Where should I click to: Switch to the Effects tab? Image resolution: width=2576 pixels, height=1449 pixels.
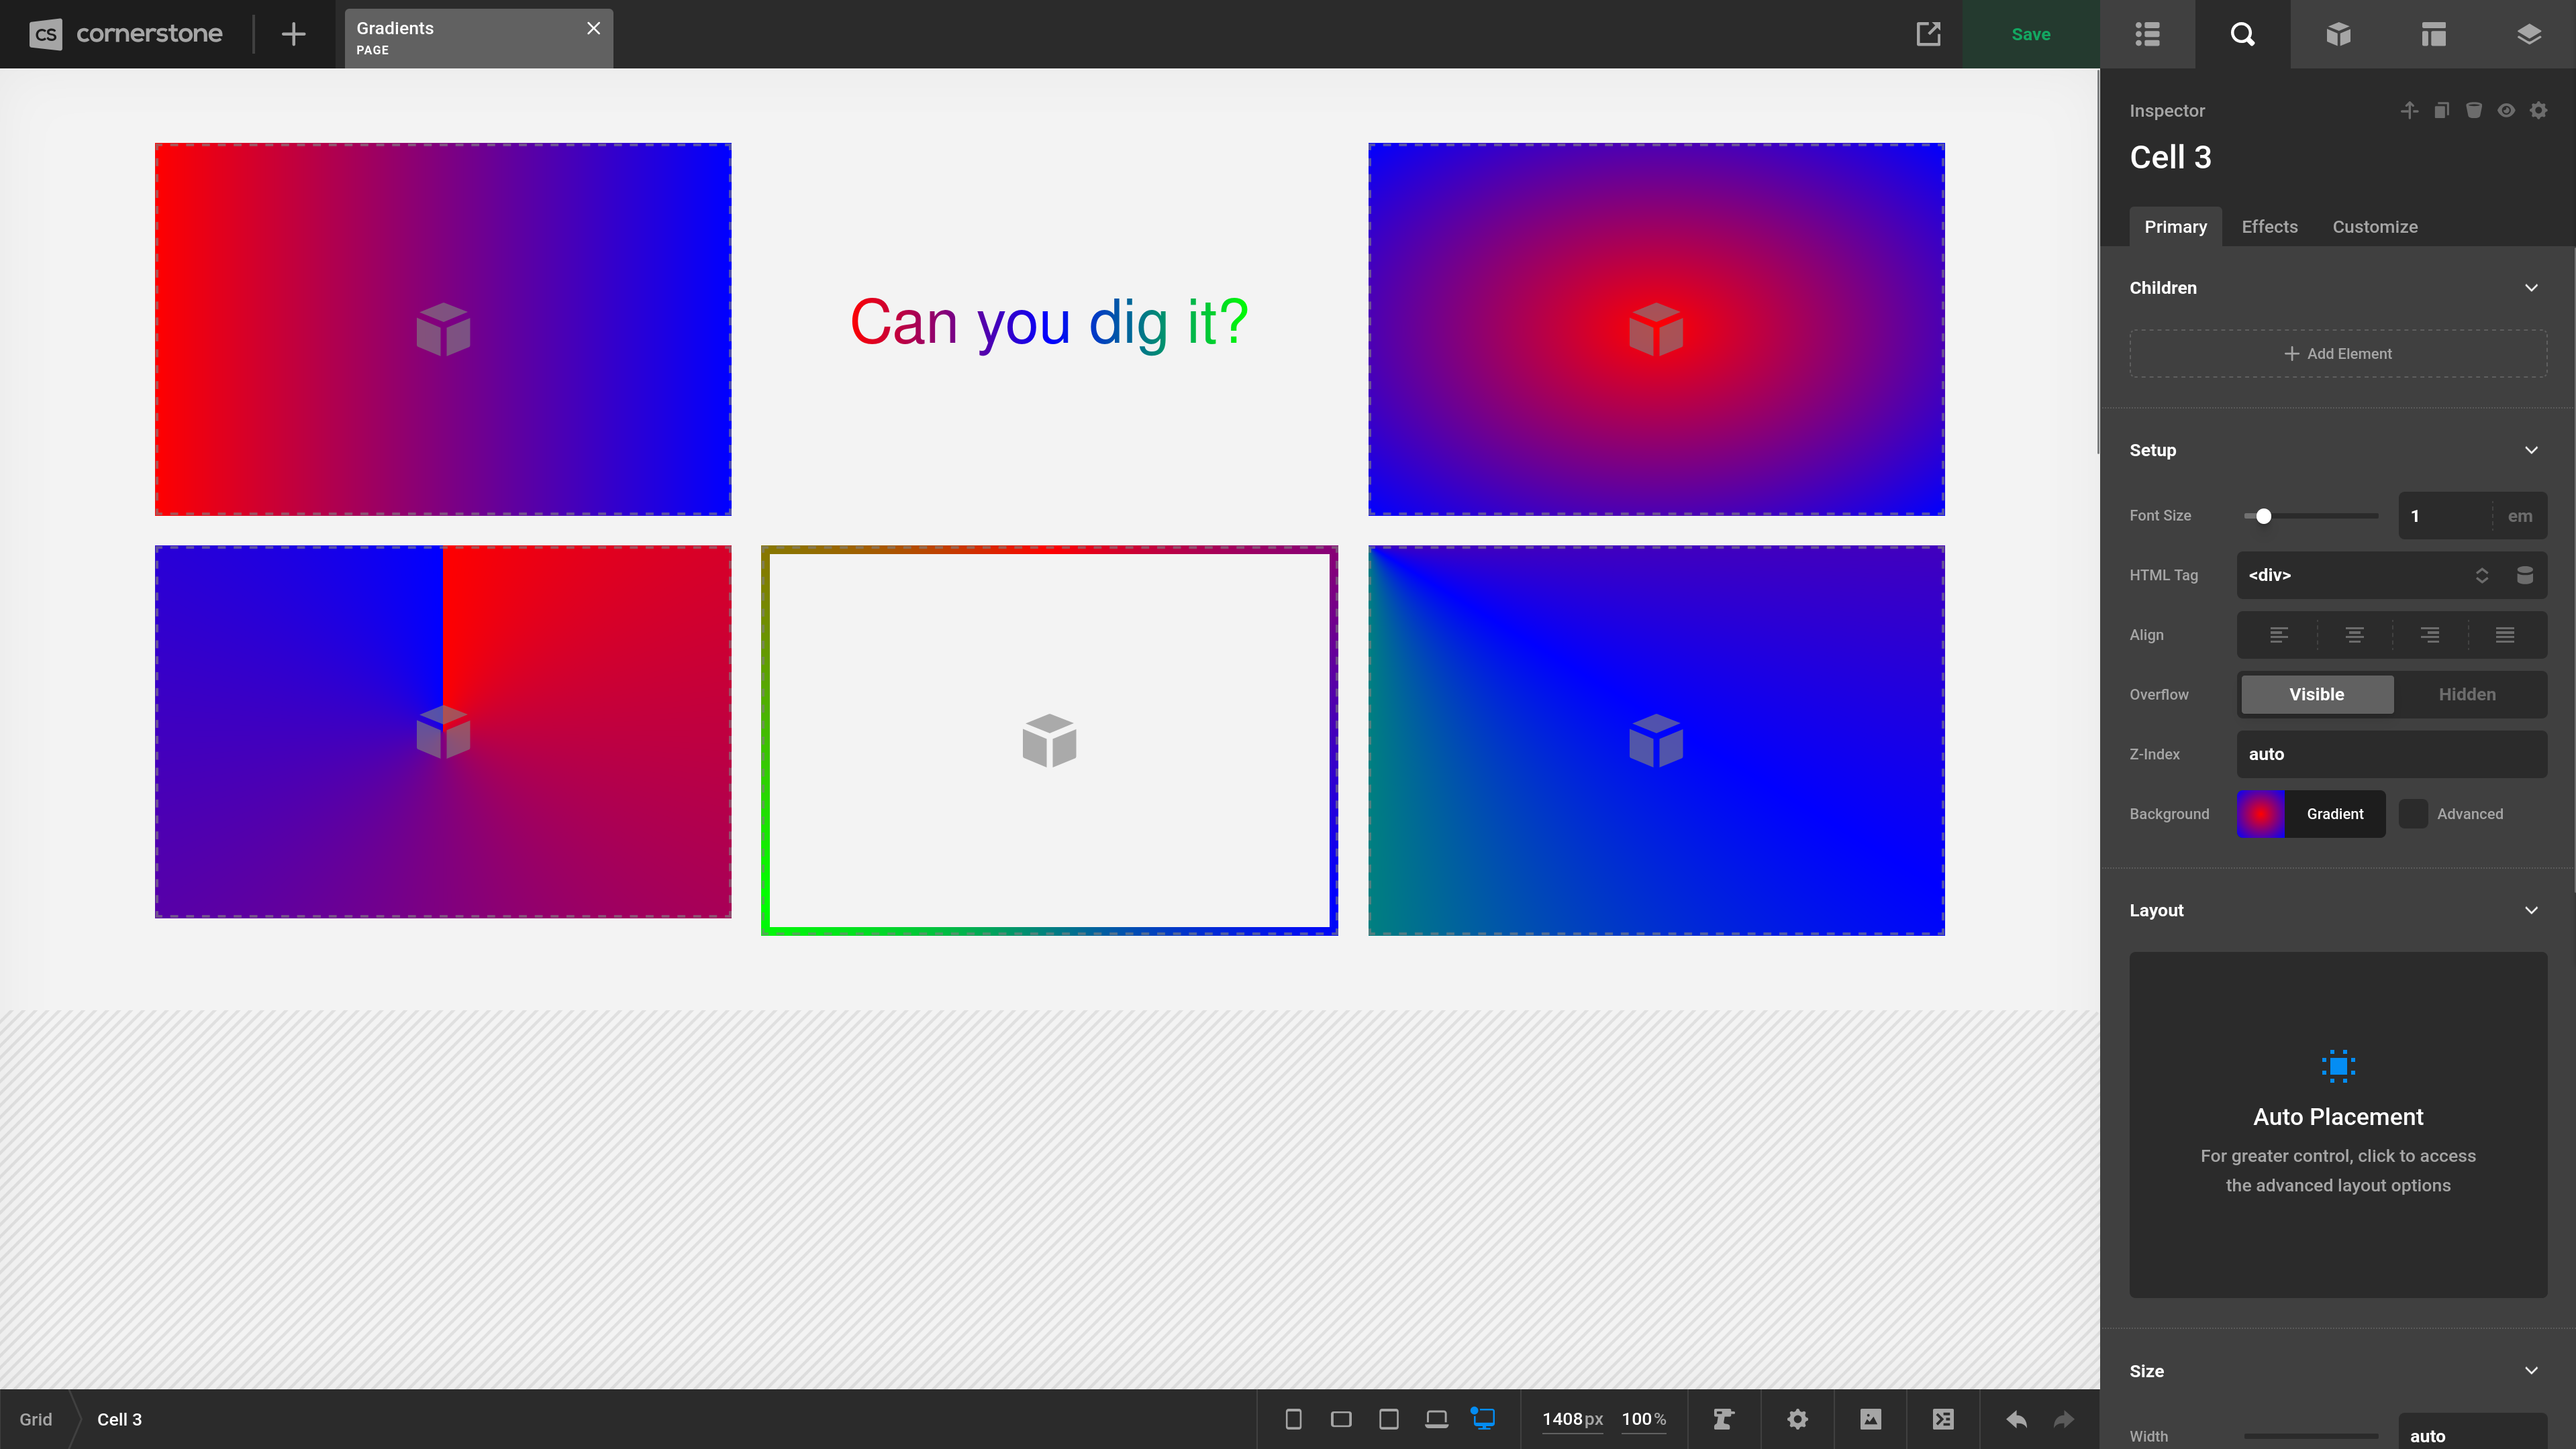(2268, 226)
